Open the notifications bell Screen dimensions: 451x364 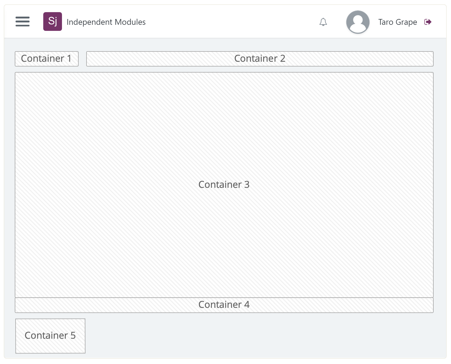(x=323, y=22)
